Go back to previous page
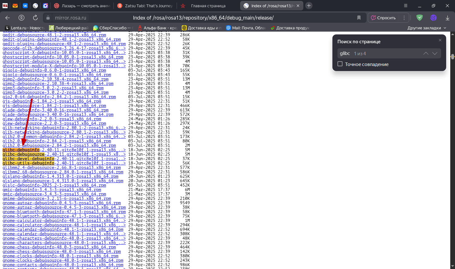The image size is (455, 269). point(8,18)
